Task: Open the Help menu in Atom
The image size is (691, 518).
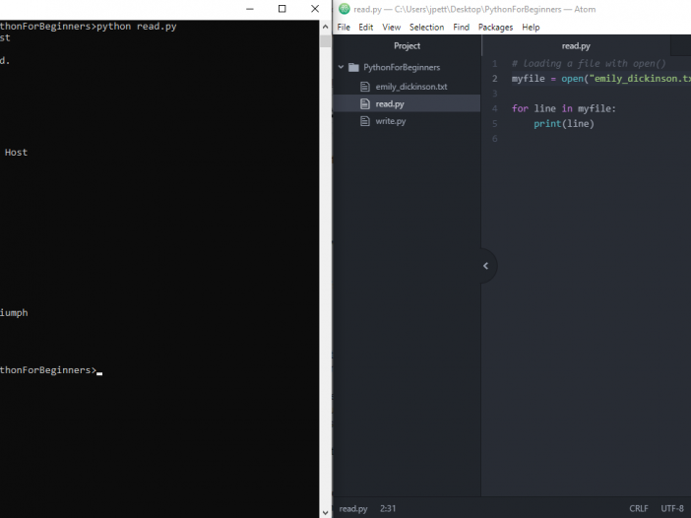Action: [x=531, y=28]
